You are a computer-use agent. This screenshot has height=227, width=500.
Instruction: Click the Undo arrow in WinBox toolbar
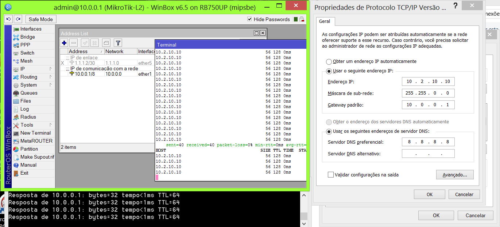pos(9,19)
